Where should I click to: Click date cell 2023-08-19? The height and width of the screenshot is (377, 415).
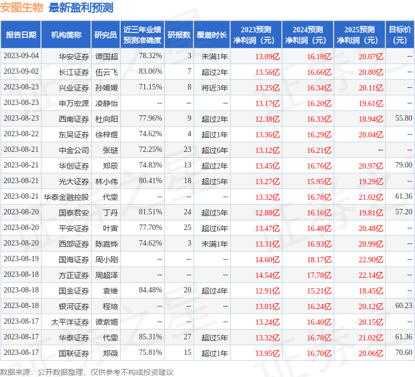(21, 259)
